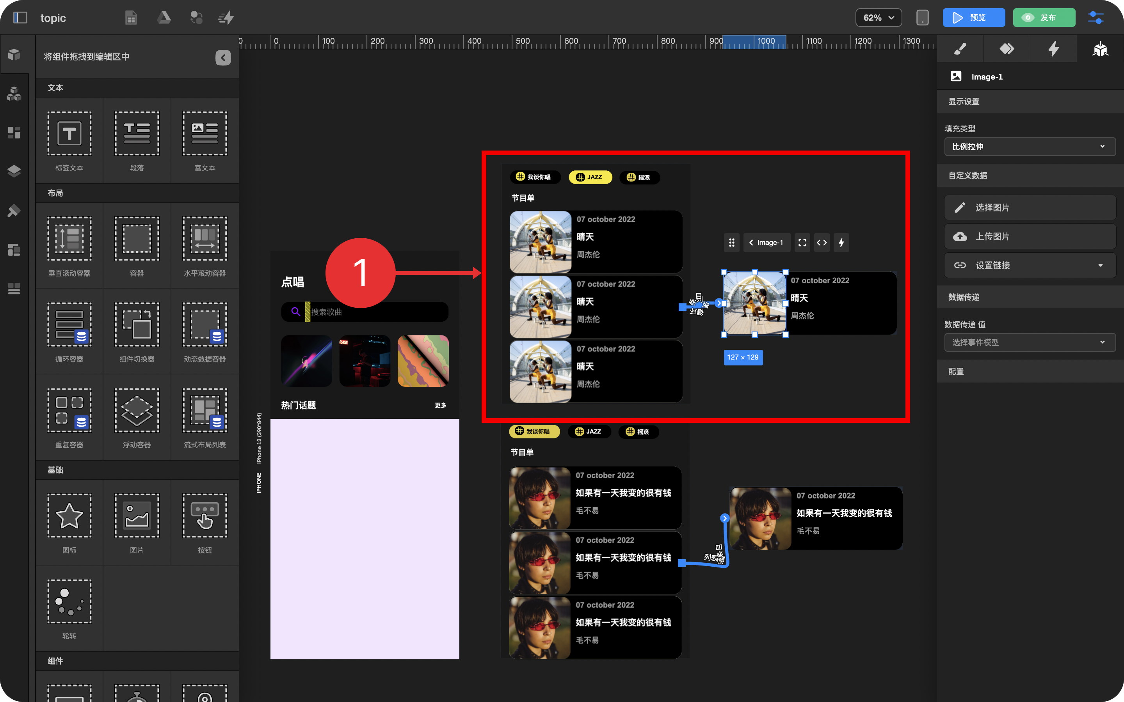Toggle the left sidebar panel icon

20,18
